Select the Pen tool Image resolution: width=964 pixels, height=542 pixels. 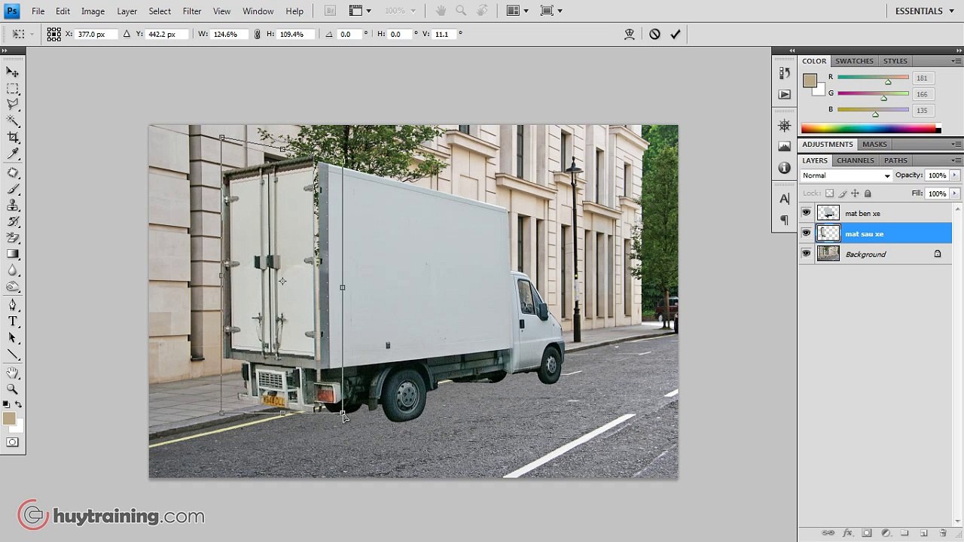[x=13, y=306]
